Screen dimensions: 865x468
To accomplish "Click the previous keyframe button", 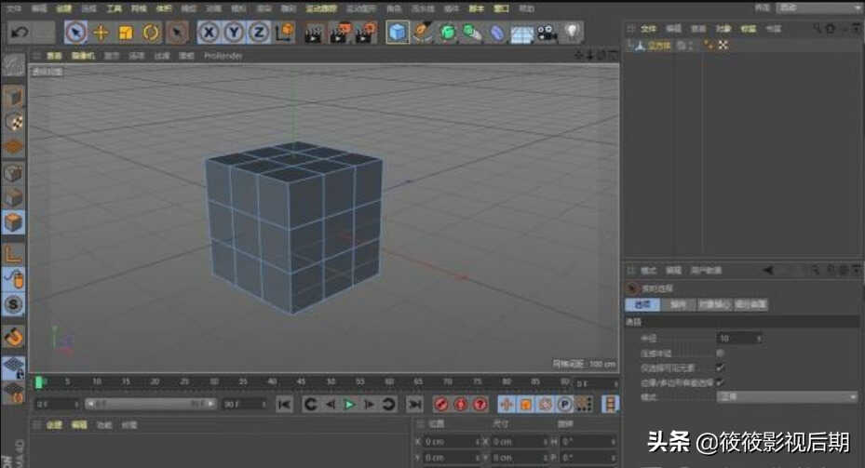I will point(310,405).
